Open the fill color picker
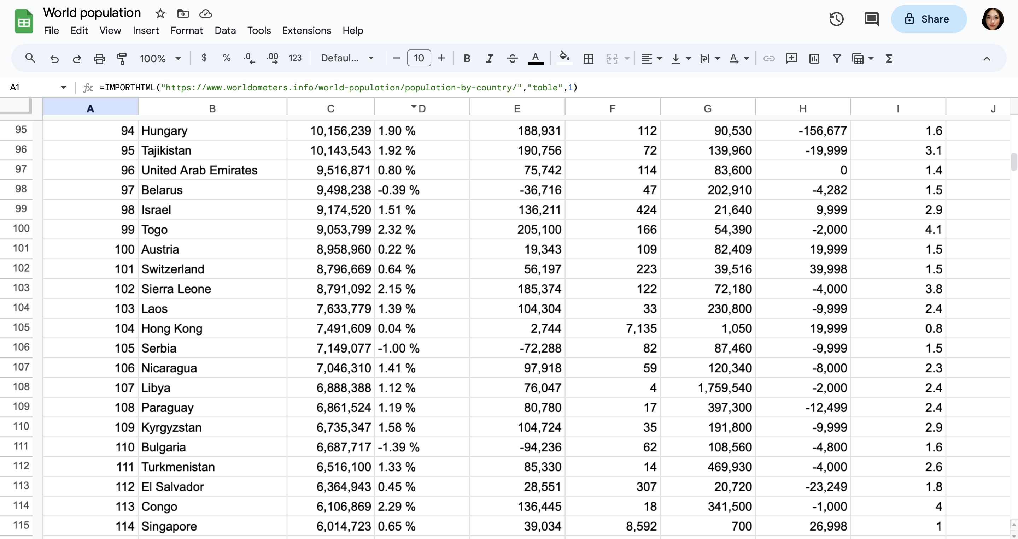1018x539 pixels. point(564,58)
